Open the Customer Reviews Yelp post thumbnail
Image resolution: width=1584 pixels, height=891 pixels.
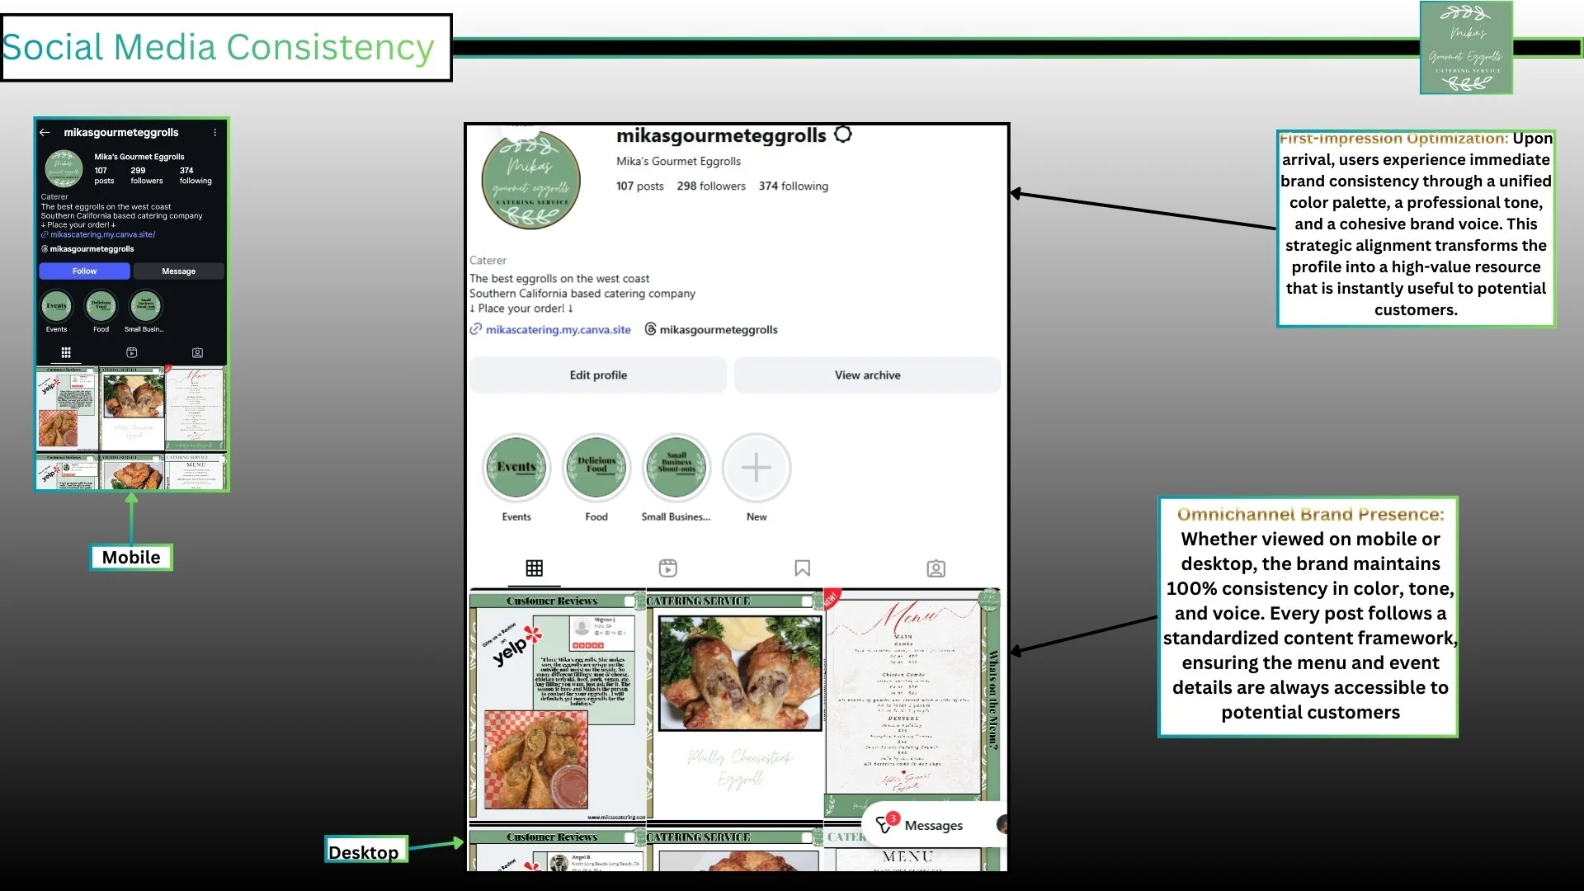pos(557,705)
